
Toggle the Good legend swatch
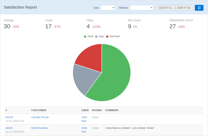click(85, 36)
